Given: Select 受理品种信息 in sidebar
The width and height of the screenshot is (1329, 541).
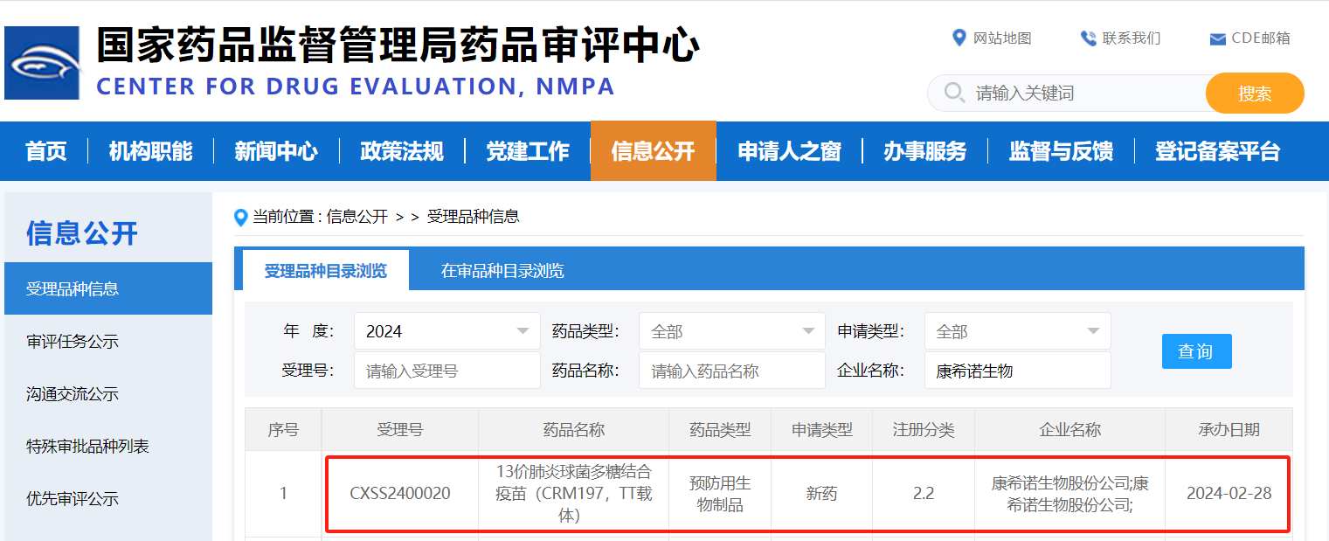Looking at the screenshot, I should click(x=108, y=288).
